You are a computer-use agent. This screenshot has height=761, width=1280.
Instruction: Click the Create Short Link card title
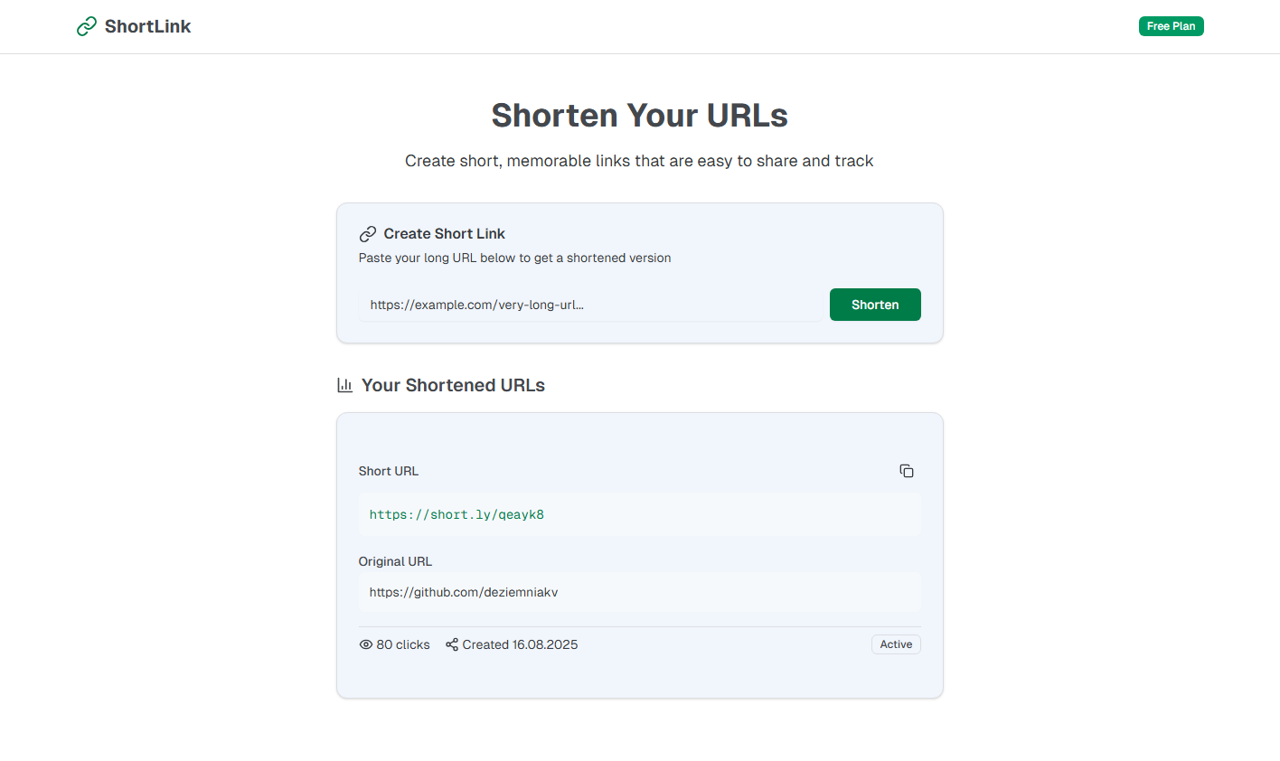444,234
